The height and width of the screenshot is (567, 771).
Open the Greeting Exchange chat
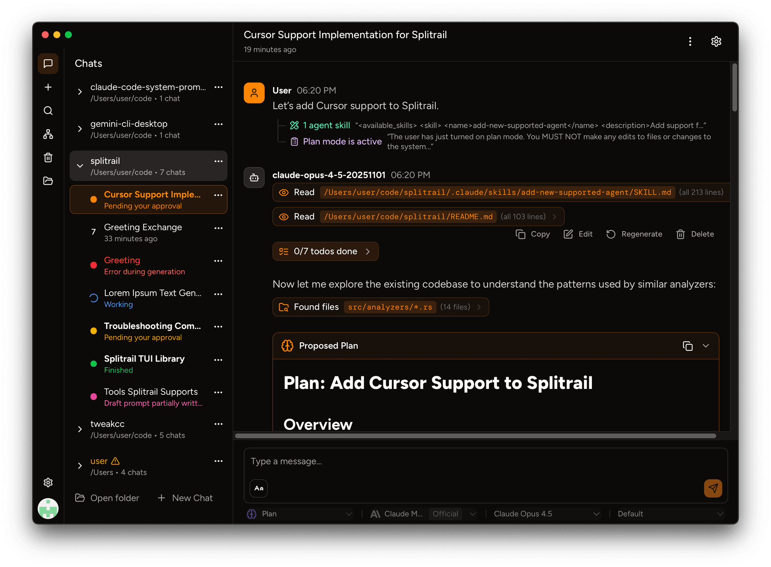(148, 233)
